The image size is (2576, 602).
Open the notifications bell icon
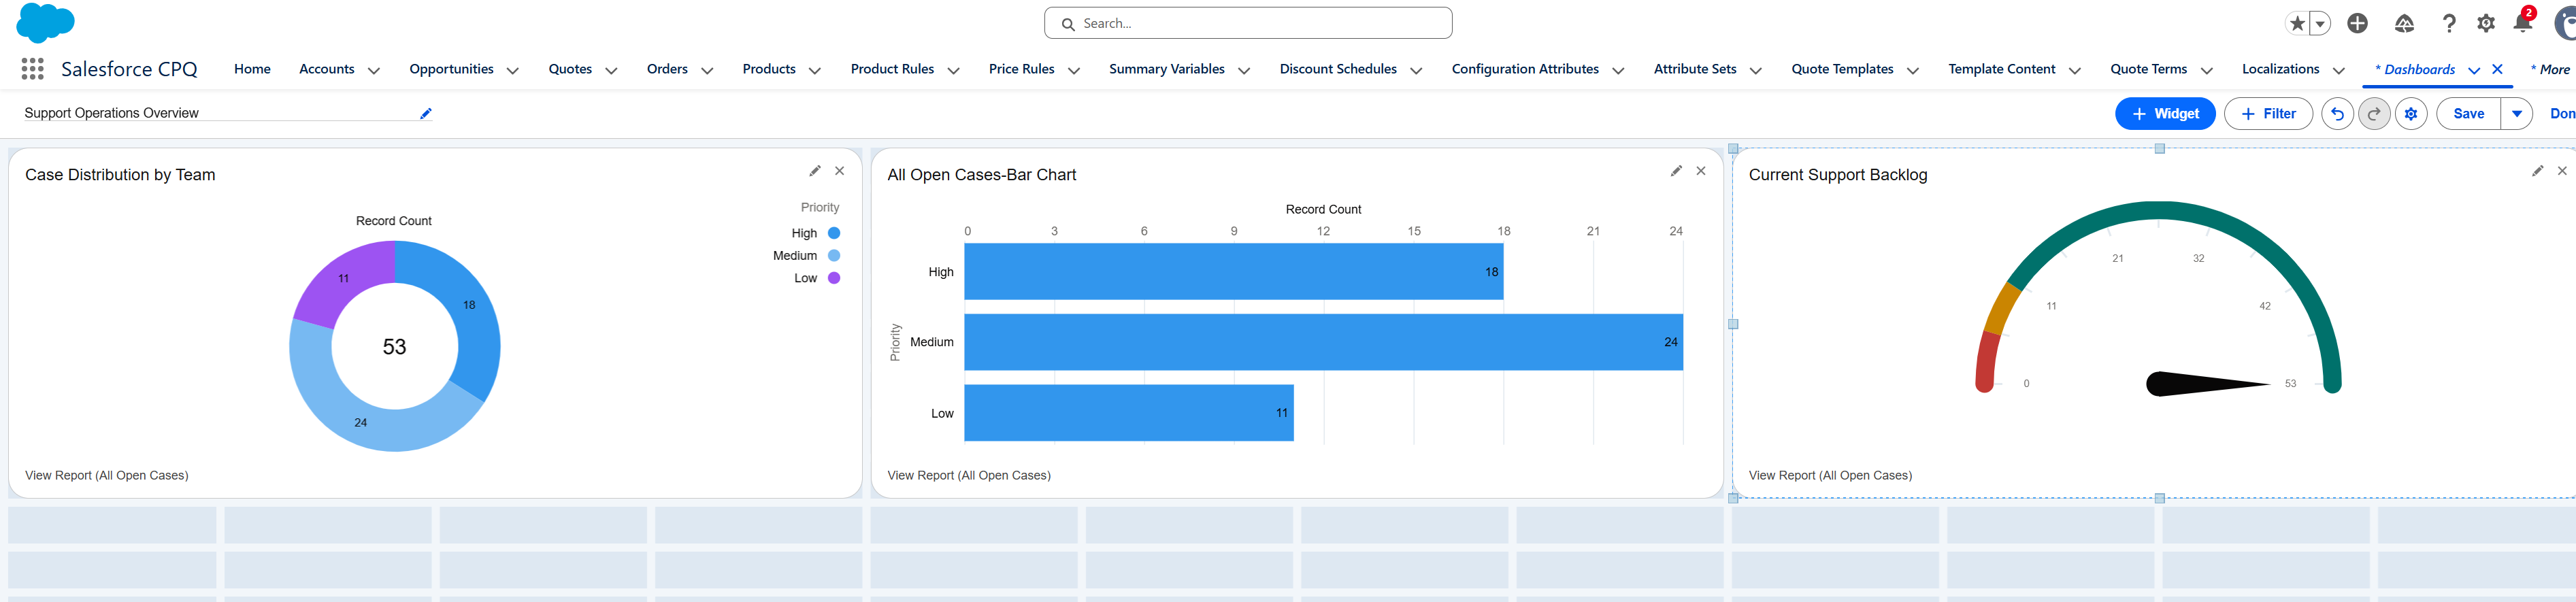coord(2523,23)
